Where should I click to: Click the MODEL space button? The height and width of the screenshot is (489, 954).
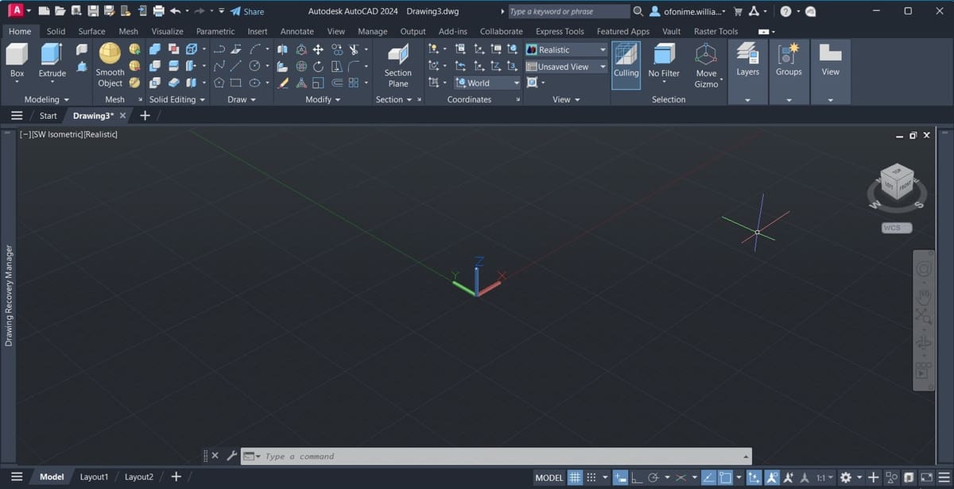pos(549,477)
